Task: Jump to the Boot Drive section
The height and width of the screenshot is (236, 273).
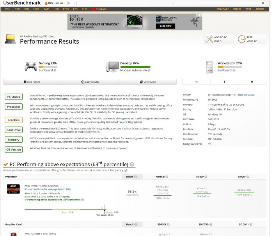Action: pyautogui.click(x=14, y=130)
